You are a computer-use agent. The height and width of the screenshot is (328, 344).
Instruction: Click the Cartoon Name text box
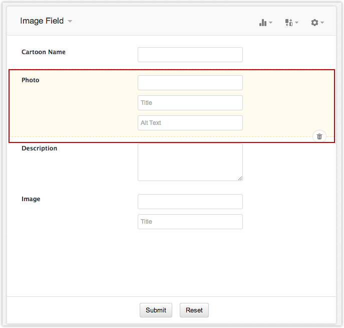click(190, 55)
